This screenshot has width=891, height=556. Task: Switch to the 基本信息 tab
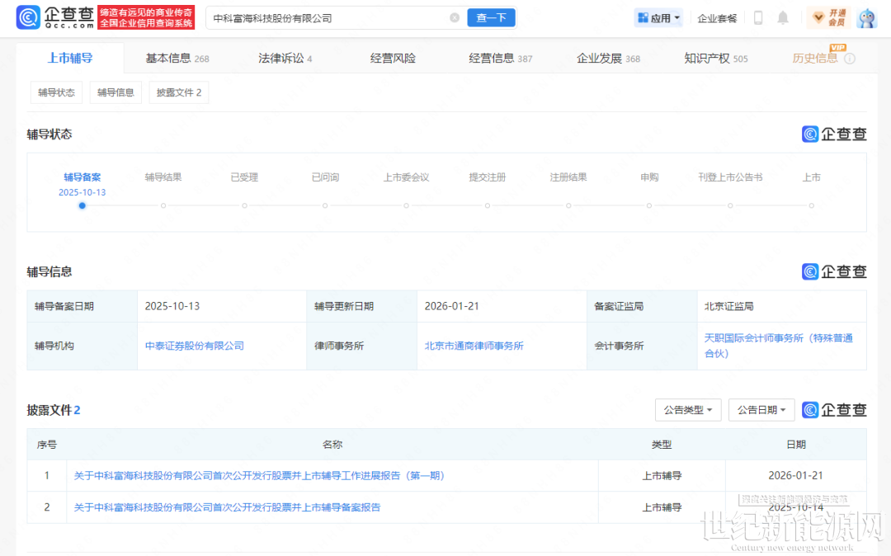(177, 59)
